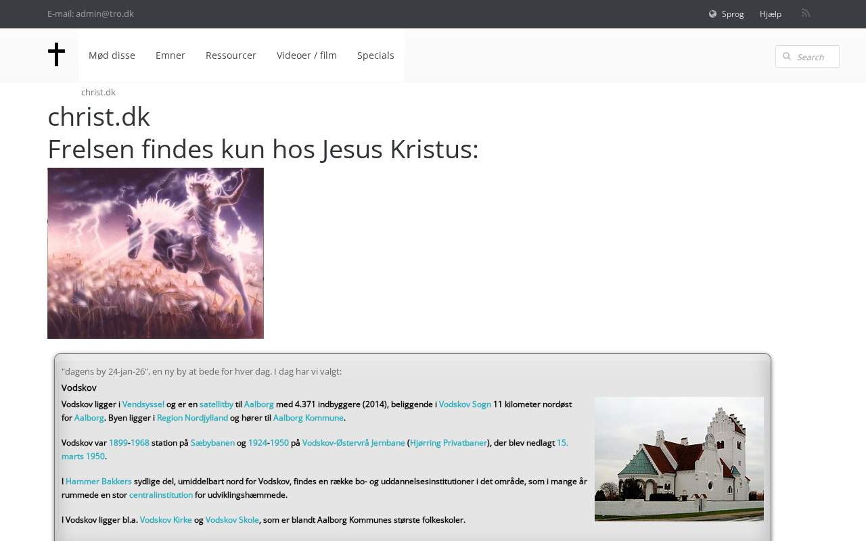This screenshot has height=541, width=866.
Task: Open the Specials menu
Action: [375, 55]
